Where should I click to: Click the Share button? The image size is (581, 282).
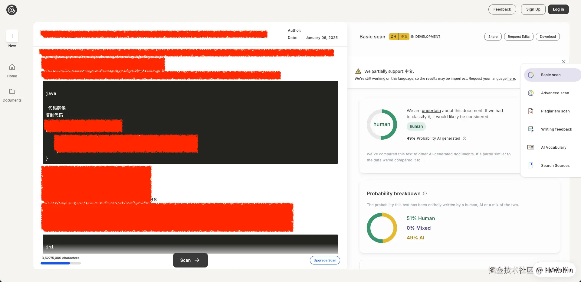coord(493,37)
